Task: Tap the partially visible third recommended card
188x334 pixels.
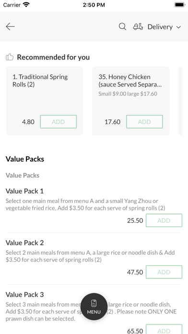Action: click(x=180, y=101)
